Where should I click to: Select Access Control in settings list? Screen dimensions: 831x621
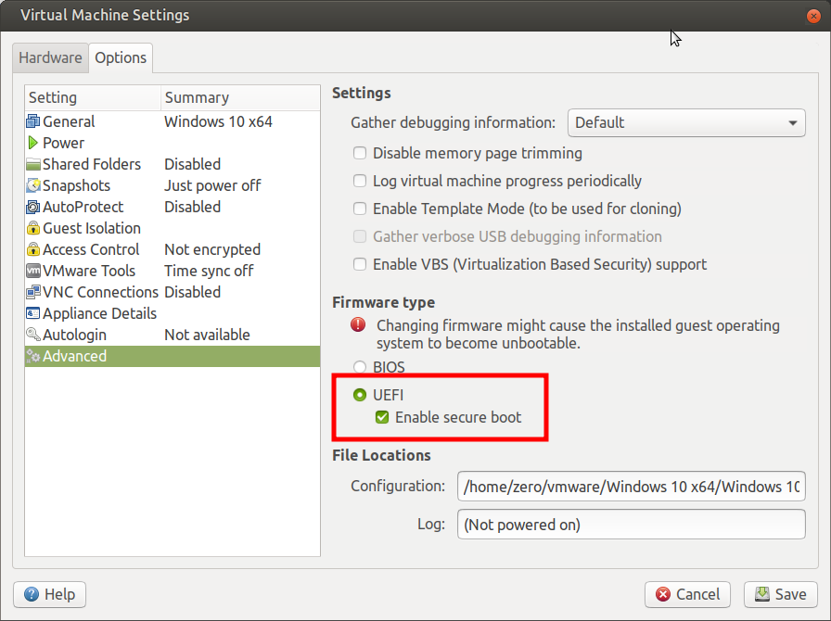point(173,249)
